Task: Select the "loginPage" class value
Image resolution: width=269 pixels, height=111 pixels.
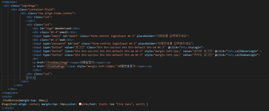Action: (x=29, y=6)
